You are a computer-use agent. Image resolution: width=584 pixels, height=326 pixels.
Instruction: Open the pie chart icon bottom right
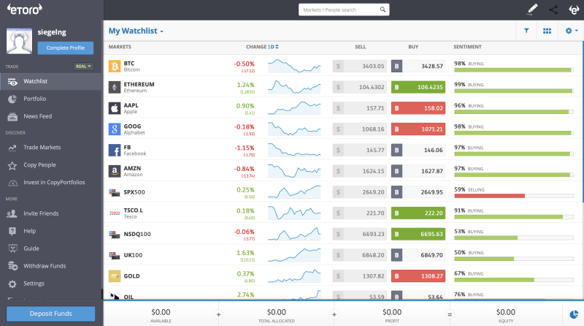[573, 314]
